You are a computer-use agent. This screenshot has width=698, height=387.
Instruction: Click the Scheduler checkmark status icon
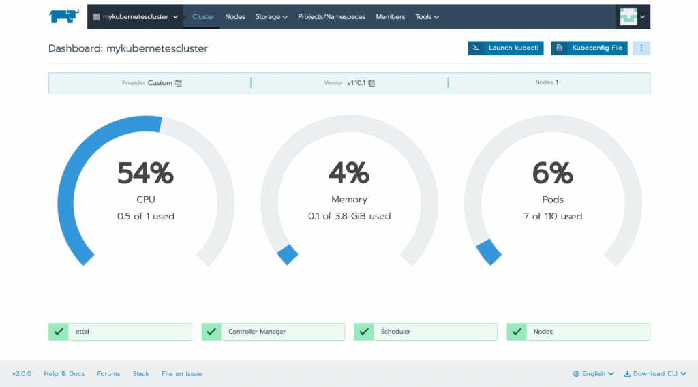tap(363, 332)
